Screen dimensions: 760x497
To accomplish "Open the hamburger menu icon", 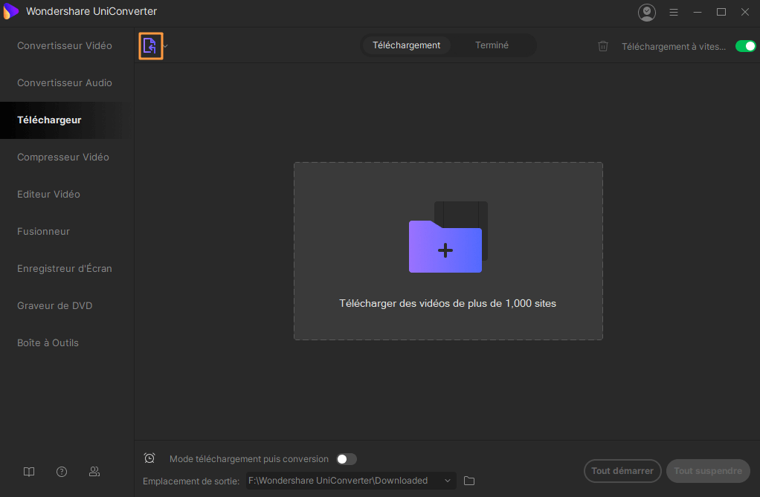I will [x=674, y=12].
